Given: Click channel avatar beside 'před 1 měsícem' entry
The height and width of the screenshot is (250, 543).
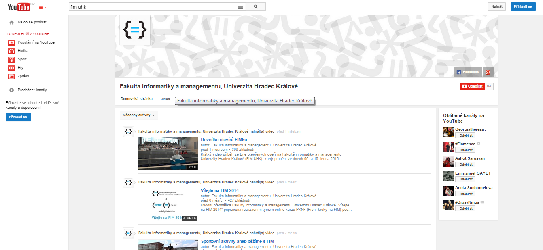Looking at the screenshot, I should tap(128, 131).
